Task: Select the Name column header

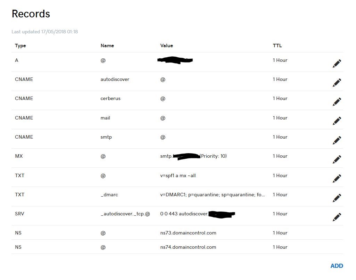Action: pos(107,46)
